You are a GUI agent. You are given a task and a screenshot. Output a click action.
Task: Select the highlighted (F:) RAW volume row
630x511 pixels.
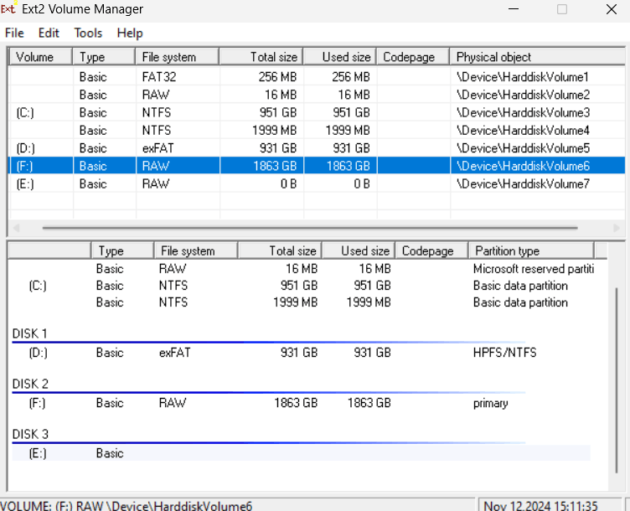[x=317, y=166]
